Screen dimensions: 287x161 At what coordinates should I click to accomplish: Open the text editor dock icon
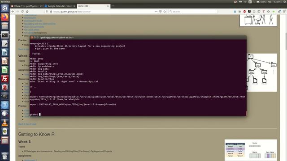pos(5,43)
